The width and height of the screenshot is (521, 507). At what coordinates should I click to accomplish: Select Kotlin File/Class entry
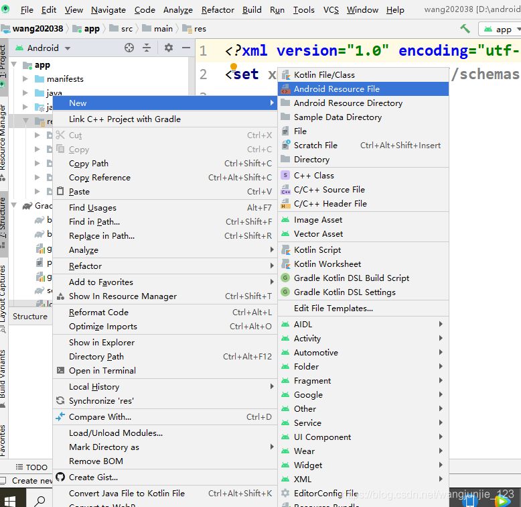(x=363, y=75)
